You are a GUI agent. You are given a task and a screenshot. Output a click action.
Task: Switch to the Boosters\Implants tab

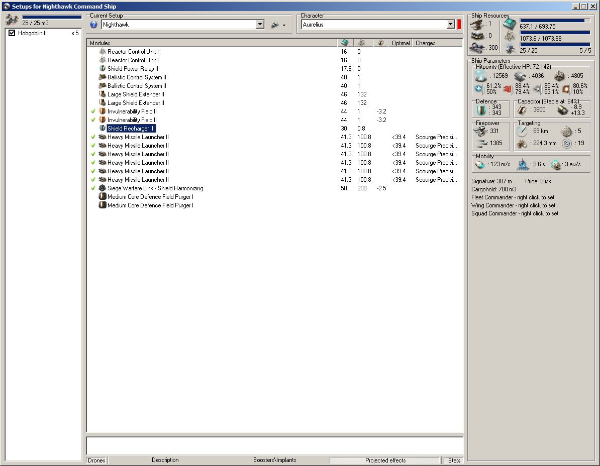point(274,460)
